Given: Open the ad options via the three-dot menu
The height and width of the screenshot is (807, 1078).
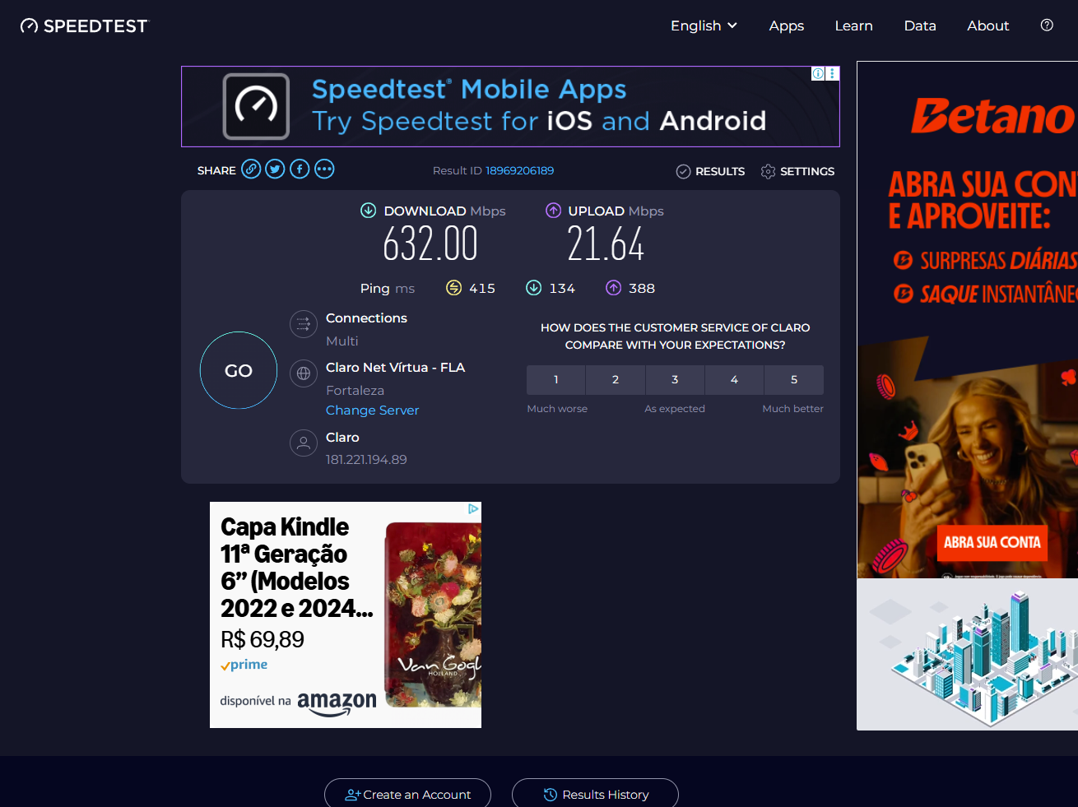Looking at the screenshot, I should tap(832, 73).
